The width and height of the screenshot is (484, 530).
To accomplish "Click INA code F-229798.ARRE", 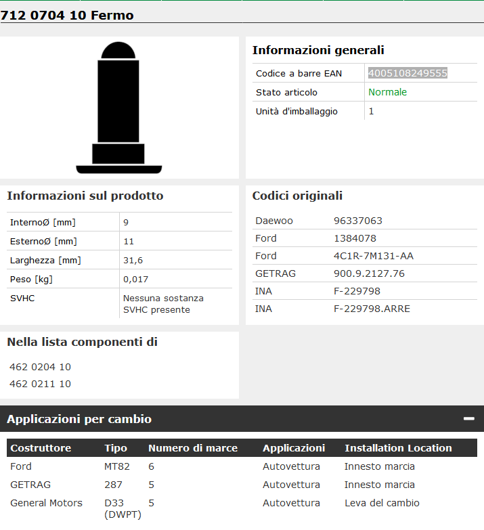I will pos(372,309).
